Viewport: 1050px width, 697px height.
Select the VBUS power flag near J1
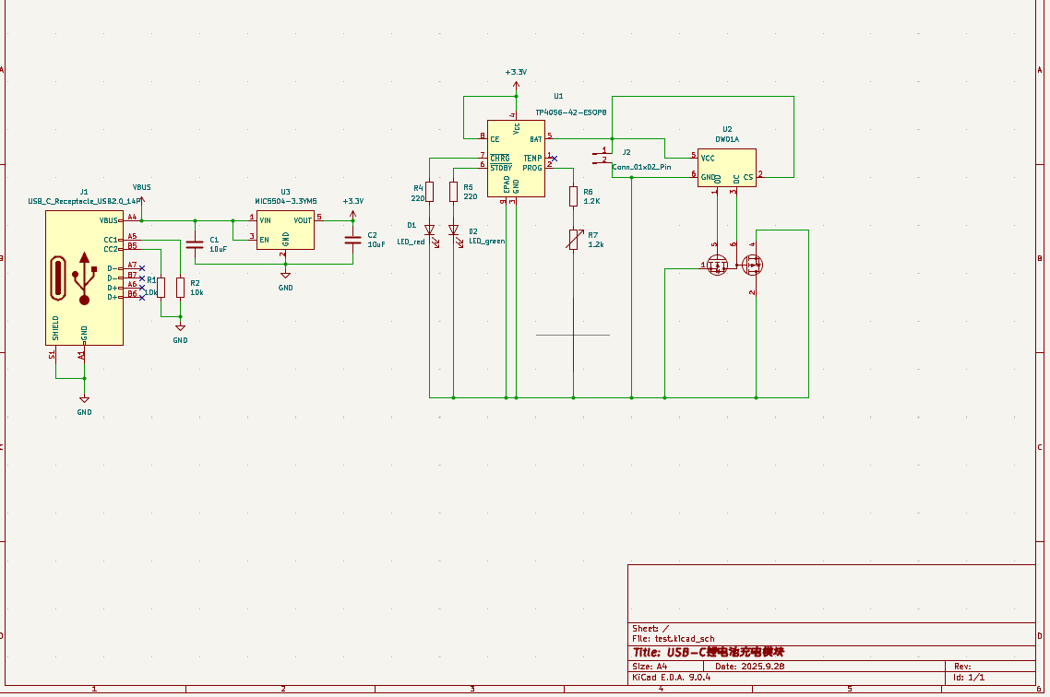coord(141,195)
